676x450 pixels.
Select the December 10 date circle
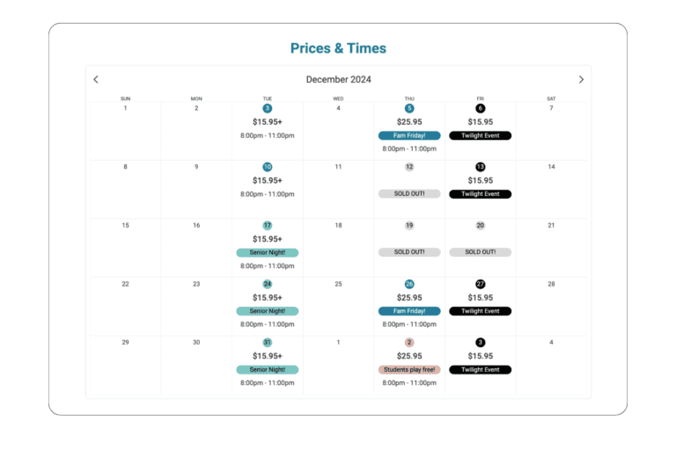[x=267, y=167]
